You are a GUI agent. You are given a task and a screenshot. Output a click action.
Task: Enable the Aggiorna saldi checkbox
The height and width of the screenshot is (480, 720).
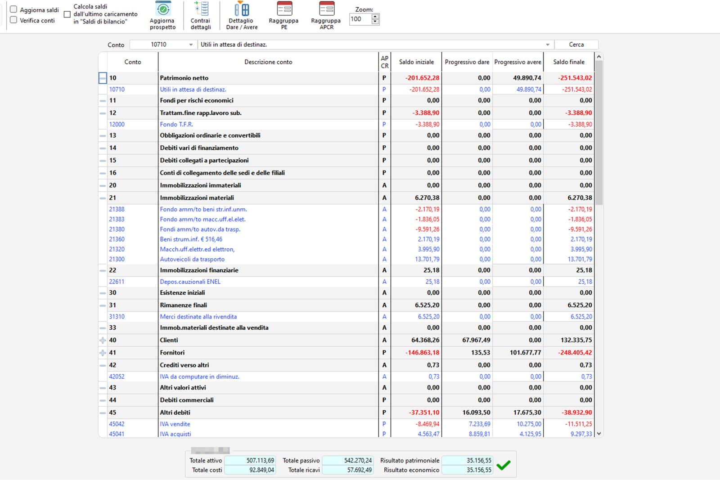(13, 9)
